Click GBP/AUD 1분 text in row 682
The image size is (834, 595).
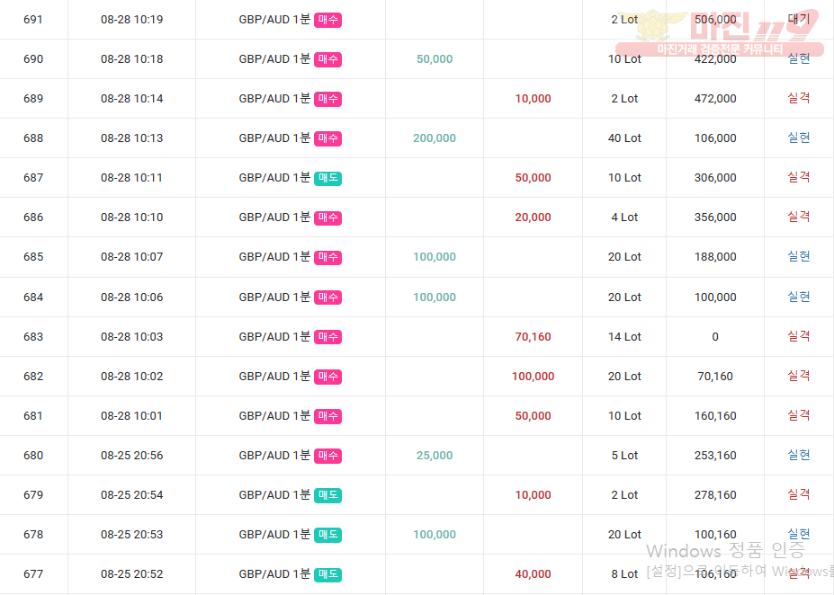pos(274,377)
